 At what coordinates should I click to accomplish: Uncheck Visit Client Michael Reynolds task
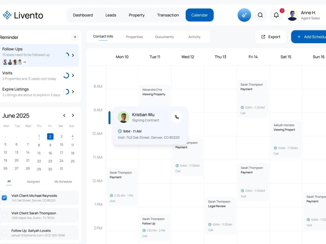point(4,198)
